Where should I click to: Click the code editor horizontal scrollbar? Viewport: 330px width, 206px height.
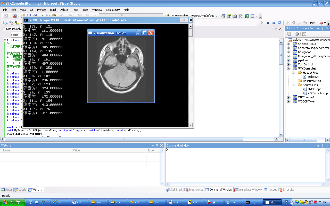[x=139, y=139]
